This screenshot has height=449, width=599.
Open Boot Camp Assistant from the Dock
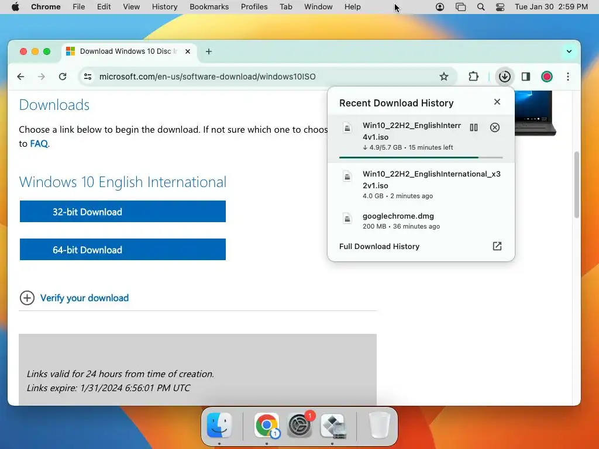click(x=333, y=426)
